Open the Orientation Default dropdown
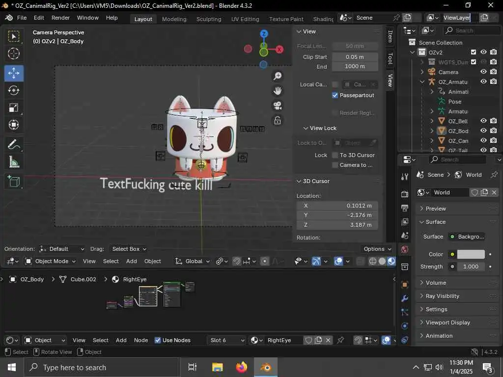Screen dimensions: 503x377 [x=62, y=249]
